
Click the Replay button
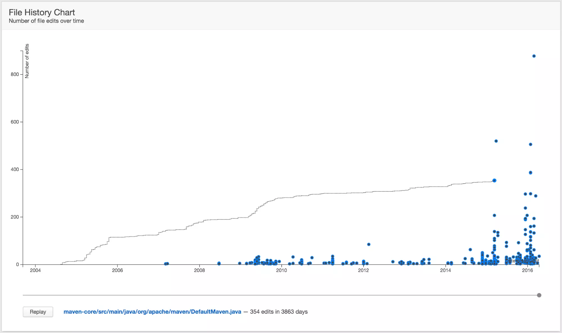[x=38, y=312]
